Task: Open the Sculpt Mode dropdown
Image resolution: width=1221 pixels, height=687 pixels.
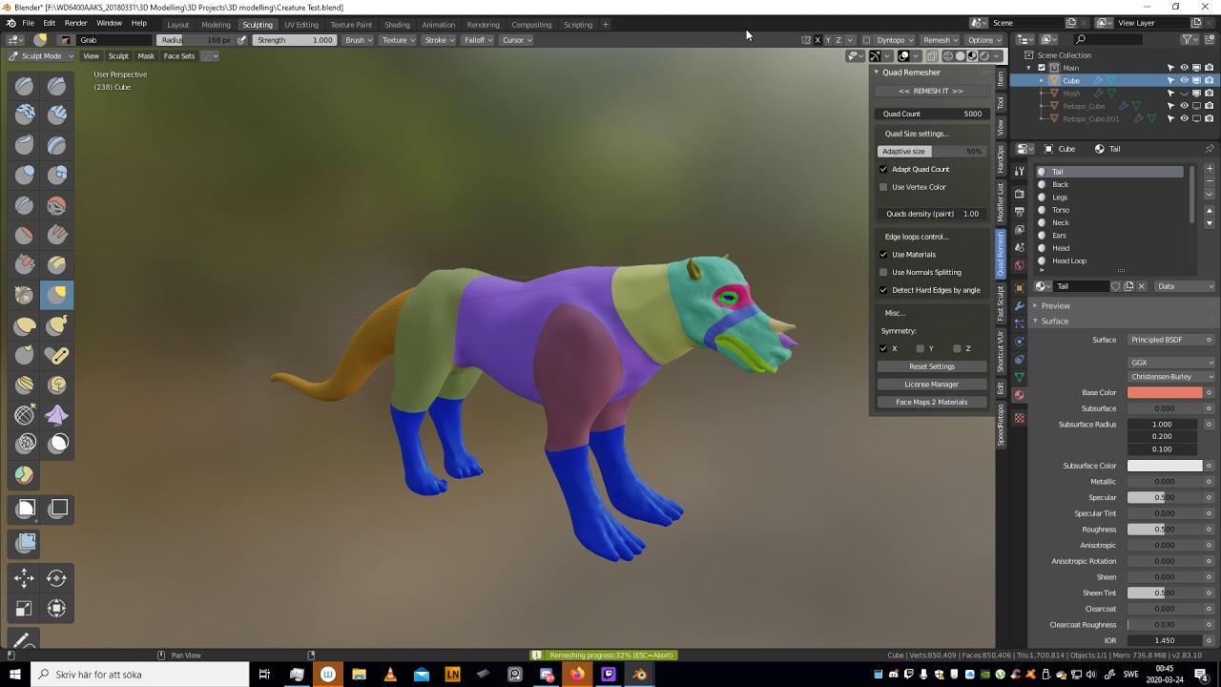Action: [41, 56]
